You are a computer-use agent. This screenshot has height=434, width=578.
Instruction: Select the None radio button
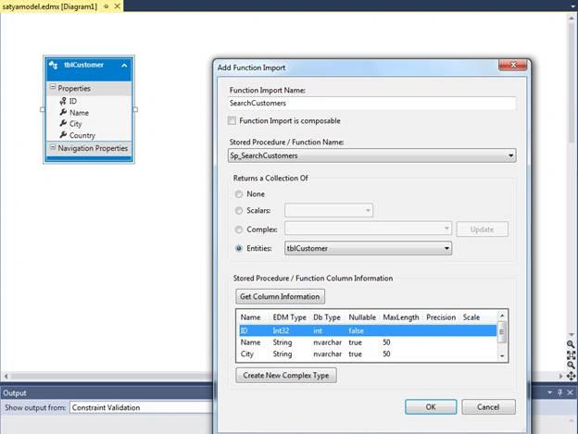[239, 194]
